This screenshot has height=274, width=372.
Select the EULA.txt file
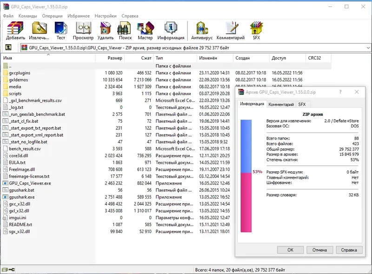click(17, 162)
